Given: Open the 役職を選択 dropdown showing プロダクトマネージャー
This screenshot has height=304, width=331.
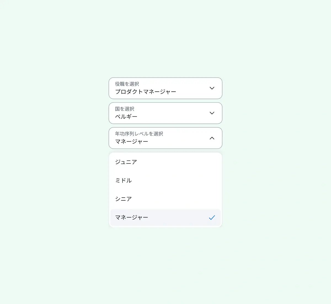Looking at the screenshot, I should (165, 88).
